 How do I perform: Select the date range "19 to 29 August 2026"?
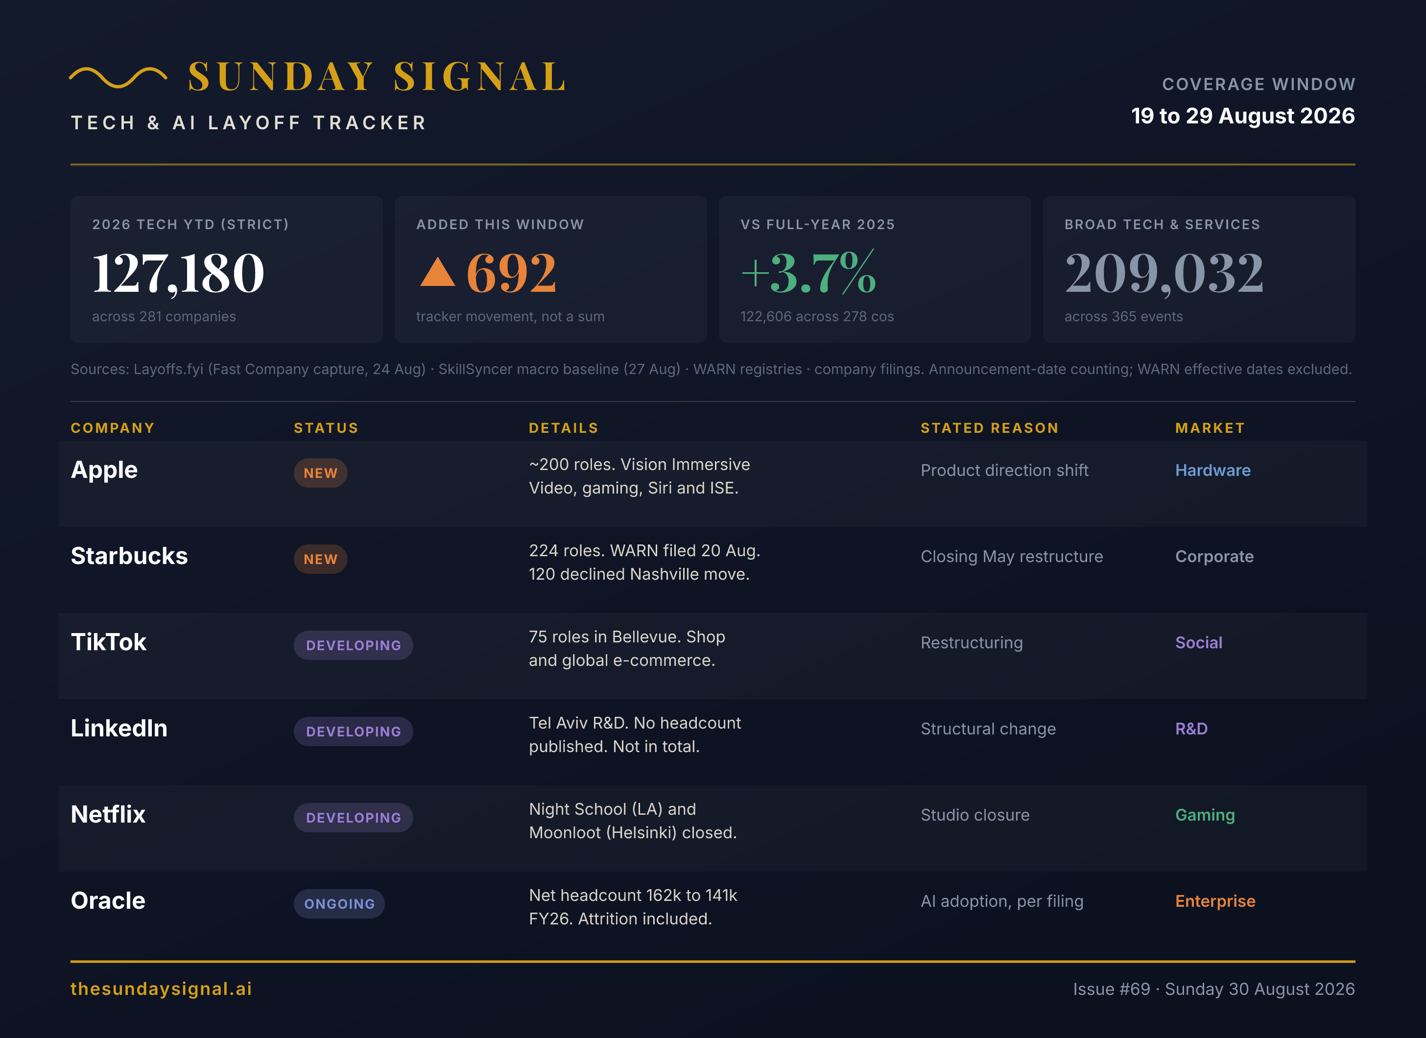pyautogui.click(x=1243, y=116)
